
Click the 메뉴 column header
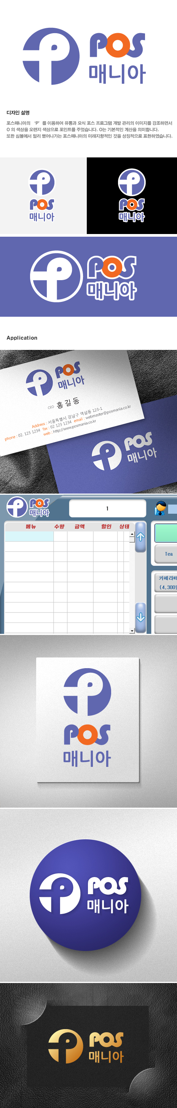click(30, 526)
